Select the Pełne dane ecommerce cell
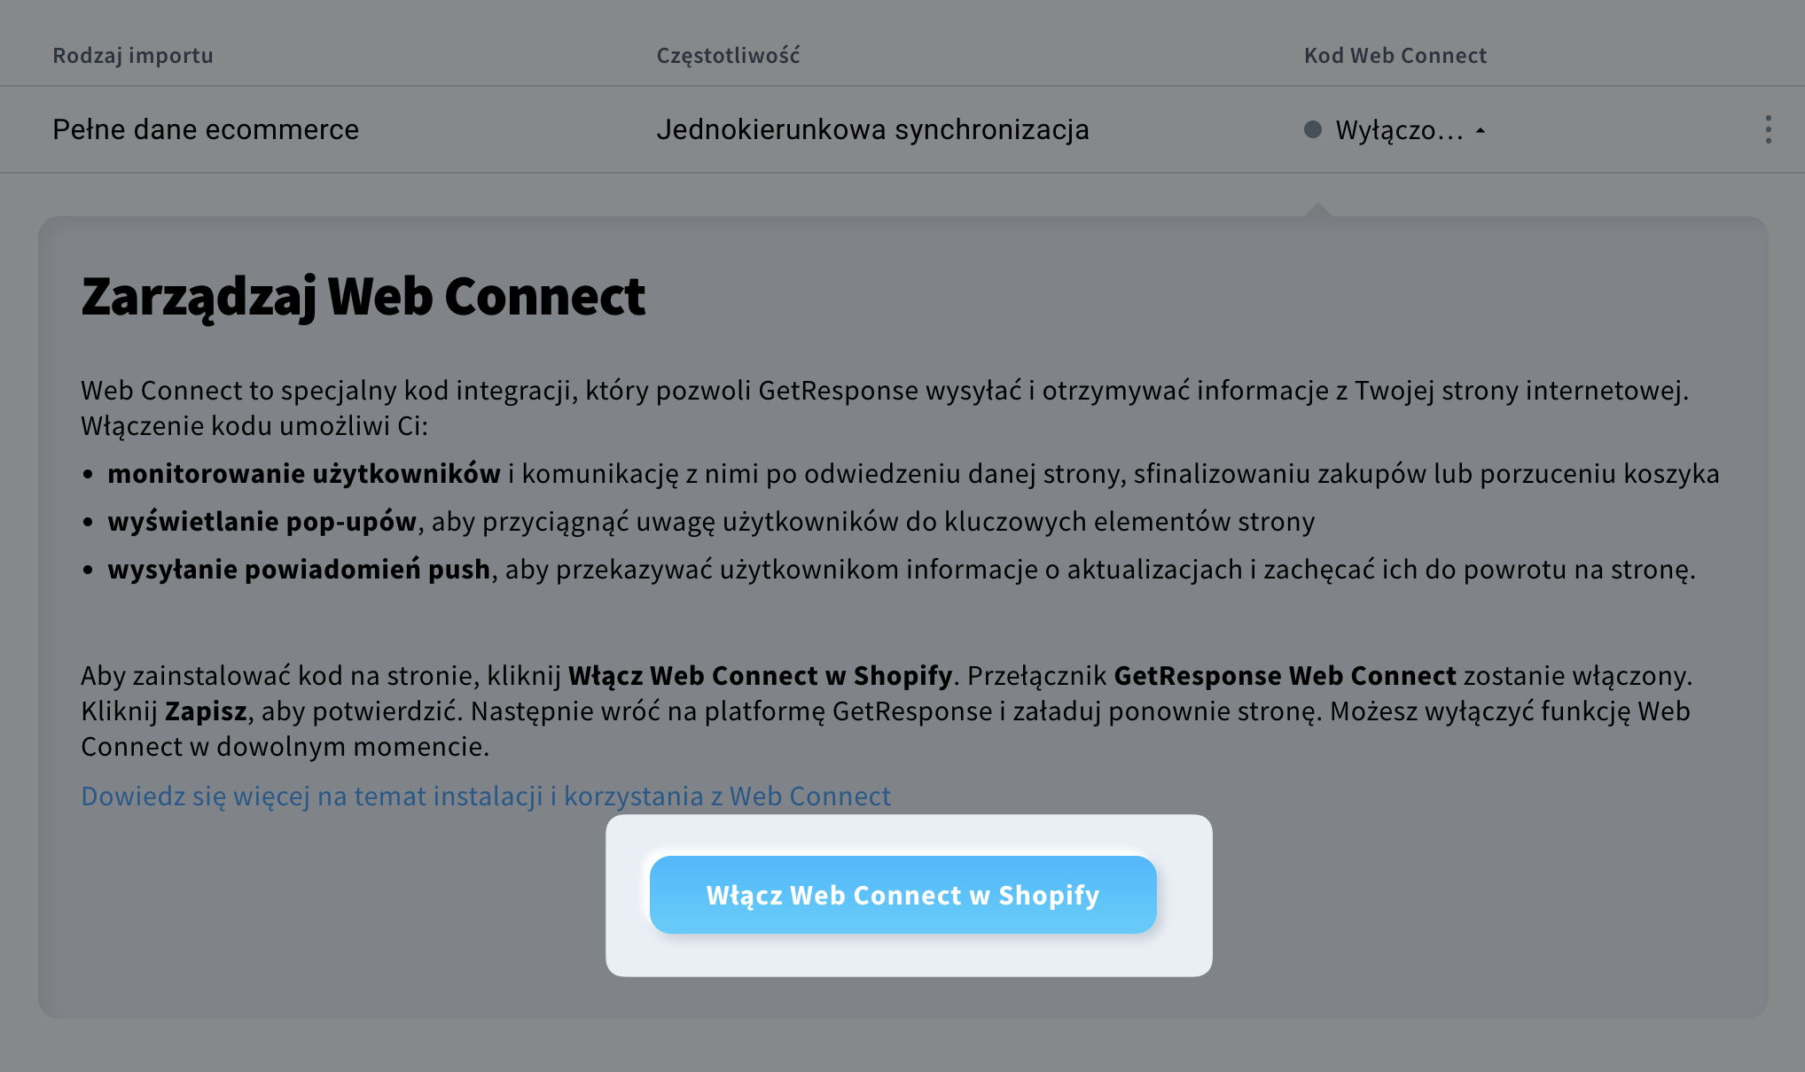Screen dimensions: 1805x1072 [x=206, y=129]
